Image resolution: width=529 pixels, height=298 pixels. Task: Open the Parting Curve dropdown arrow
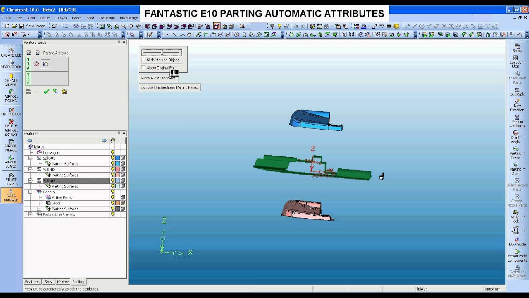(x=524, y=154)
